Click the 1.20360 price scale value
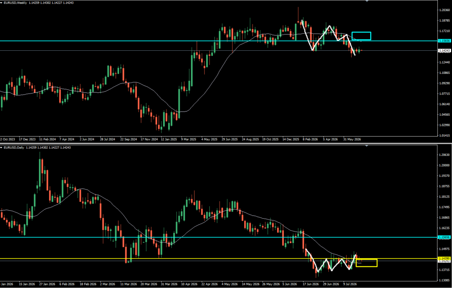This screenshot has height=288, width=452. pyautogui.click(x=444, y=10)
